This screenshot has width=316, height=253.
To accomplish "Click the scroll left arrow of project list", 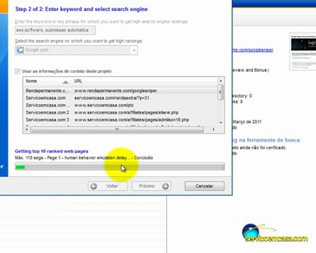I will pos(27,129).
